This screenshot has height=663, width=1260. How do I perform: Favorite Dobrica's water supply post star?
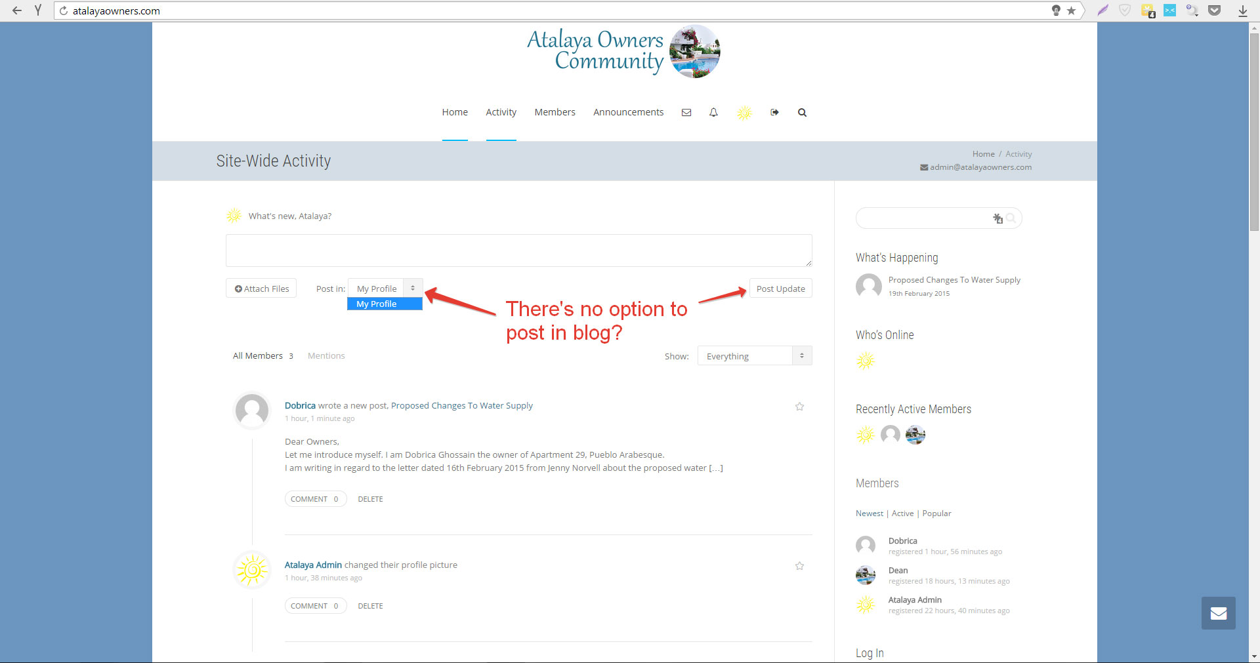799,407
